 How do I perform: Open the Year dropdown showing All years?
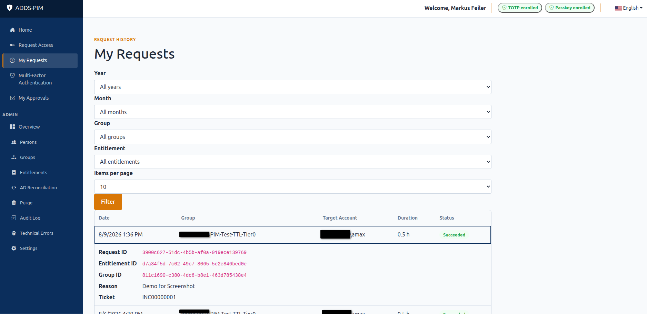coord(292,87)
